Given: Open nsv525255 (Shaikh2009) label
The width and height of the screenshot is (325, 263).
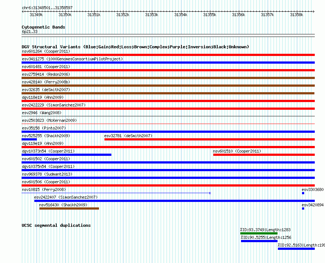Looking at the screenshot, I should (x=46, y=136).
